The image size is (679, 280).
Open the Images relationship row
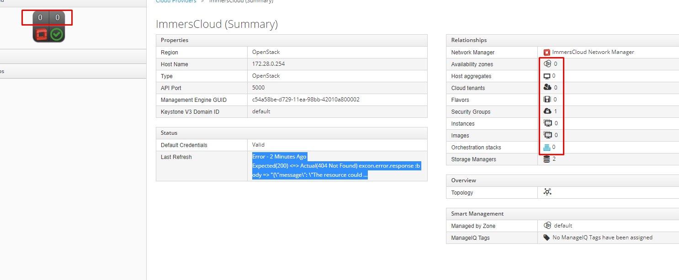click(562, 136)
